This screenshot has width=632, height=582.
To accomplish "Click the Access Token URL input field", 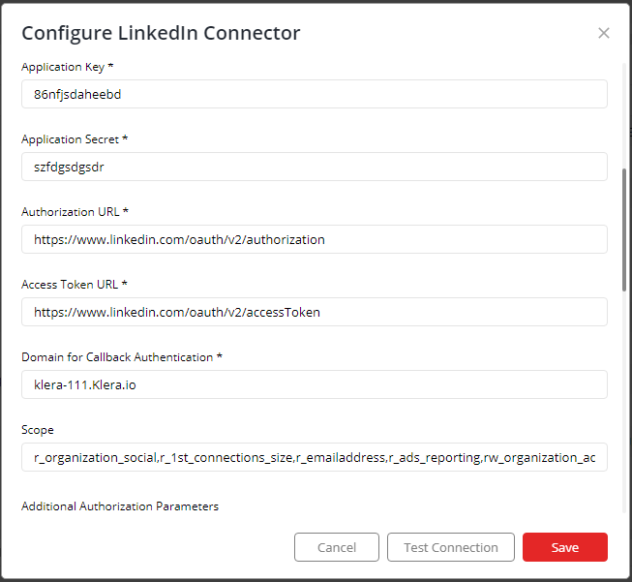I will pyautogui.click(x=315, y=312).
